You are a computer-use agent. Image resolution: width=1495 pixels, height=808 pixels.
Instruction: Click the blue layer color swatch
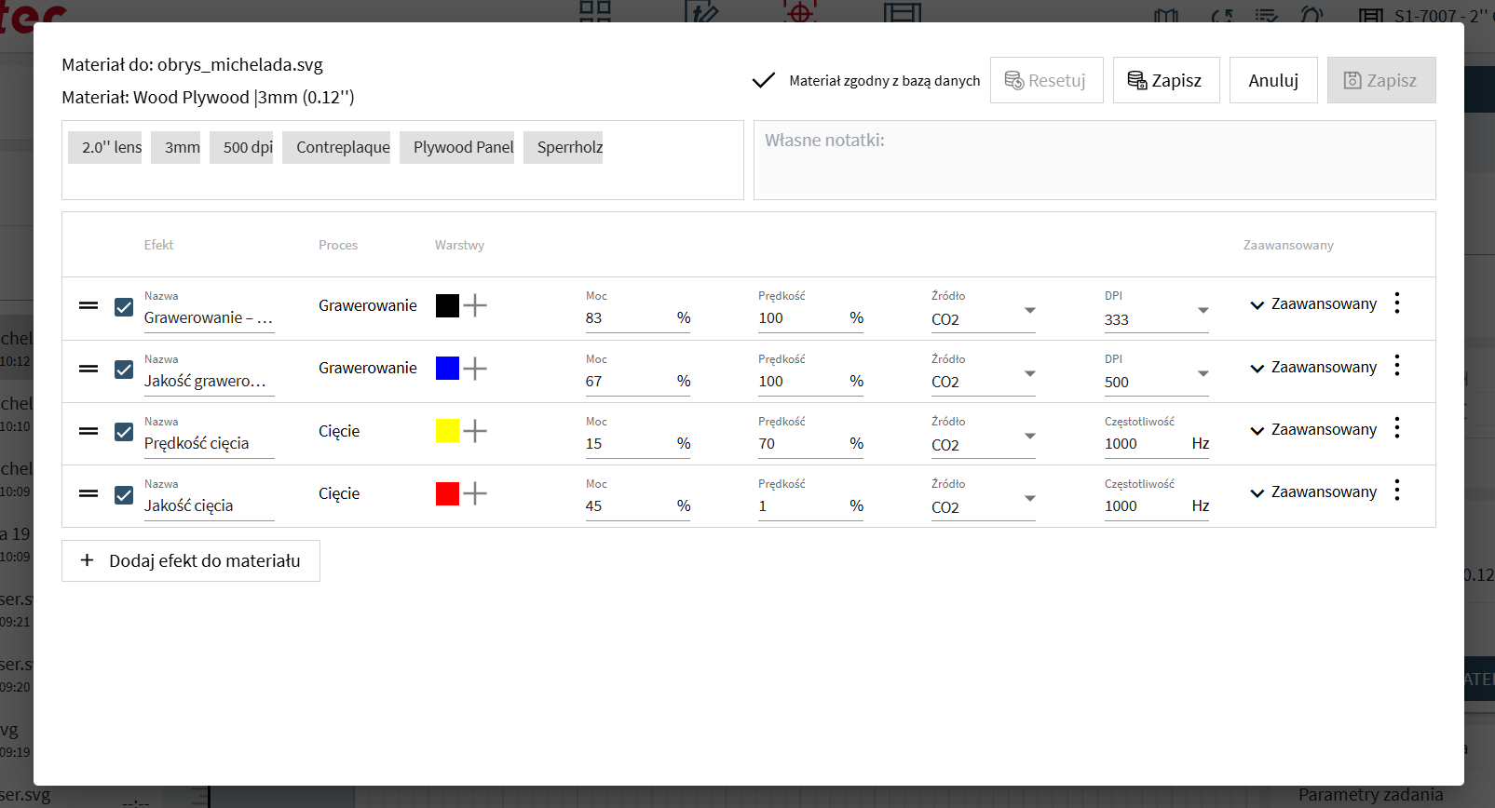click(447, 369)
